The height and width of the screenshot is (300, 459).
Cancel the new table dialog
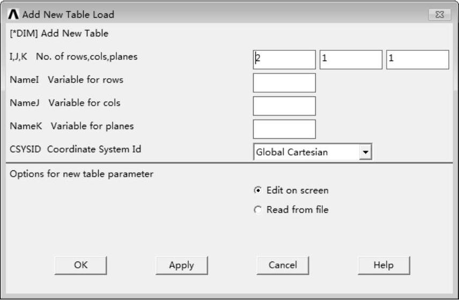point(283,265)
